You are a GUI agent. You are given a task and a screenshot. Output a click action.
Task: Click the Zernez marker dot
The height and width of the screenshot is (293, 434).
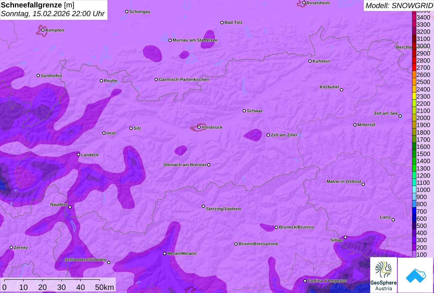11,247
